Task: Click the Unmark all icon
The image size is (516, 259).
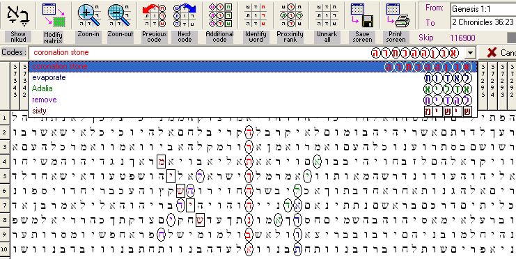Action: pos(327,15)
